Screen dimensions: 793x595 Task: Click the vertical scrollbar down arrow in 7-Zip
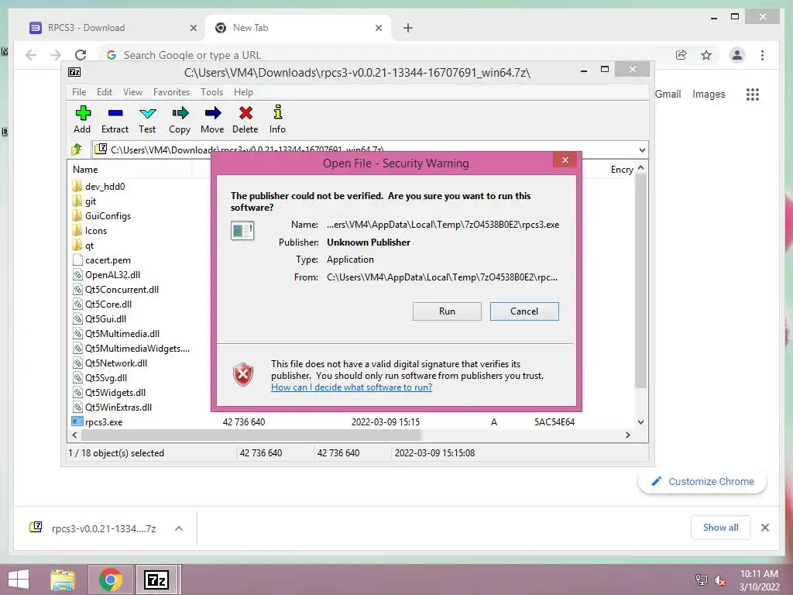(640, 421)
